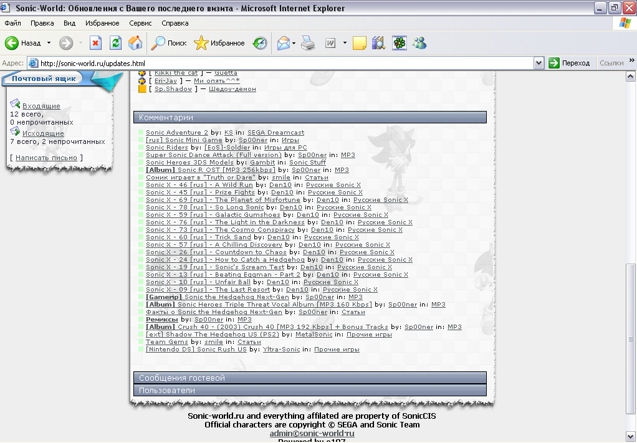Screen dimensions: 637x443
Task: Expand the Сообщения гостевой section
Action: 310,378
